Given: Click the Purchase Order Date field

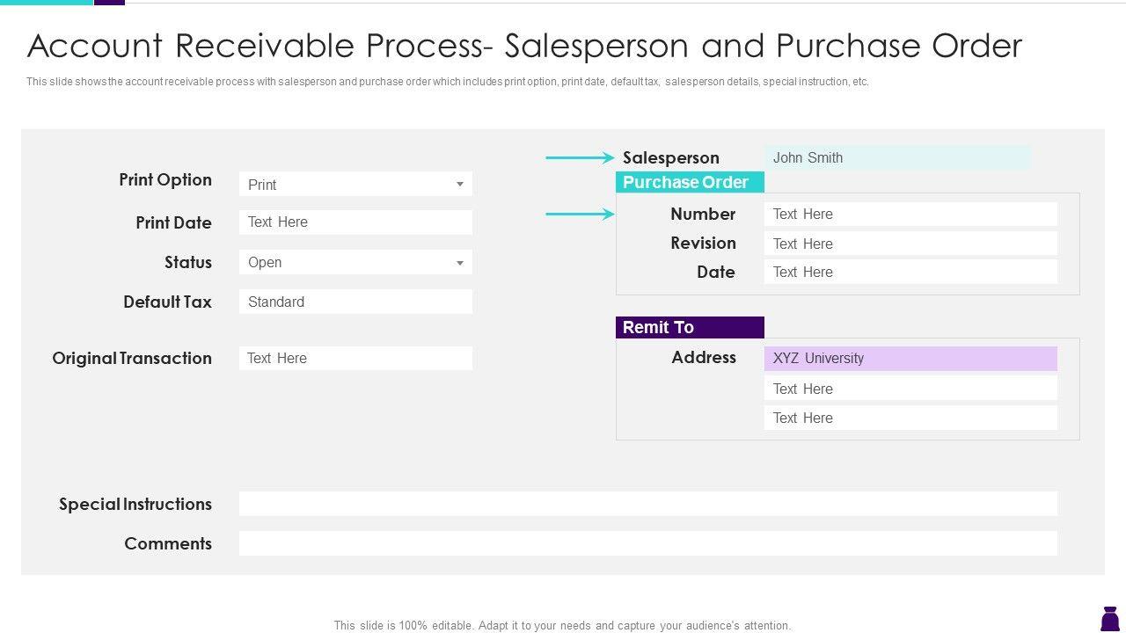Looking at the screenshot, I should [910, 272].
